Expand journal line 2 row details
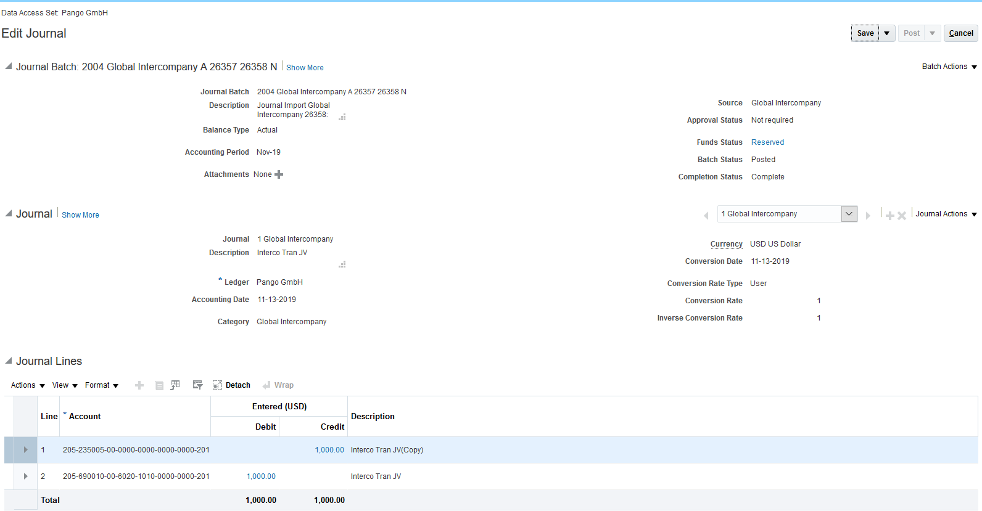The height and width of the screenshot is (511, 982). (25, 476)
